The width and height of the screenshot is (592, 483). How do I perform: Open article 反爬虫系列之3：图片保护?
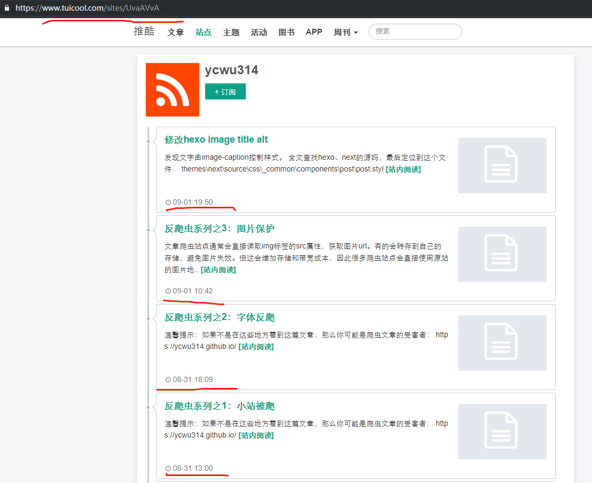[219, 229]
